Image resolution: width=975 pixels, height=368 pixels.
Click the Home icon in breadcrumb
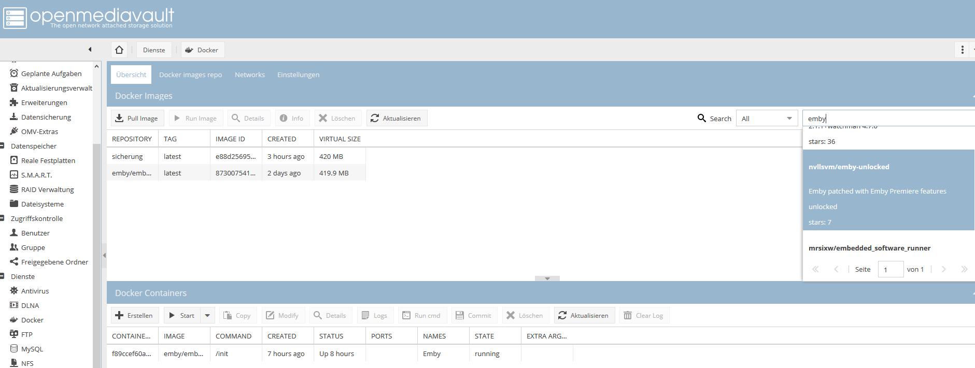[119, 50]
